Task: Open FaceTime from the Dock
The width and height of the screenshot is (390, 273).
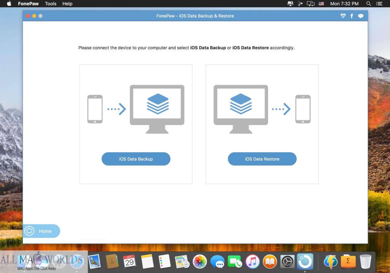Action: pyautogui.click(x=235, y=262)
